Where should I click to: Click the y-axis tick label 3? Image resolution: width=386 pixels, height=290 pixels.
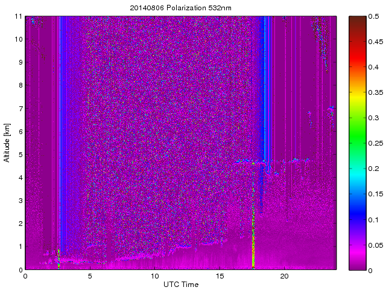coord(20,201)
